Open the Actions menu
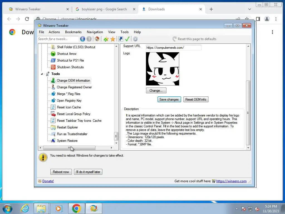Viewport: 285px width, 214px height. (54, 32)
